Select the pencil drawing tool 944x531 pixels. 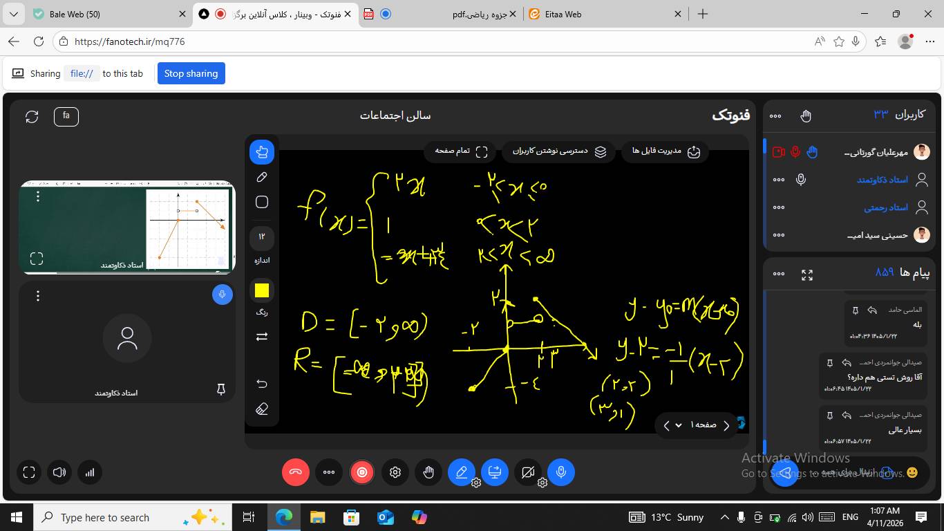click(x=262, y=177)
